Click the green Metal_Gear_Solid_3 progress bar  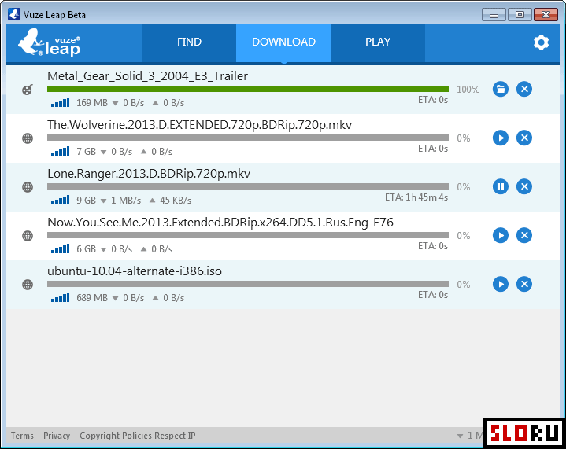pyautogui.click(x=248, y=89)
